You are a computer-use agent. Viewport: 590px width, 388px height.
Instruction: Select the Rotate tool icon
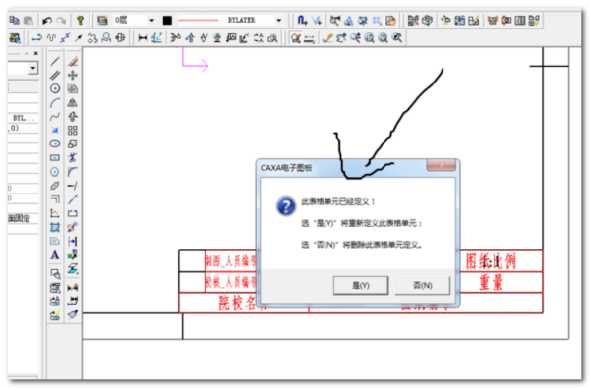(73, 117)
